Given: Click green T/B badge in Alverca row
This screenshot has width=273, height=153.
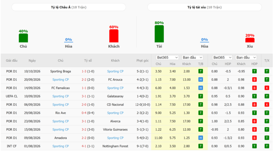Looking at the screenshot, I should (201, 121).
